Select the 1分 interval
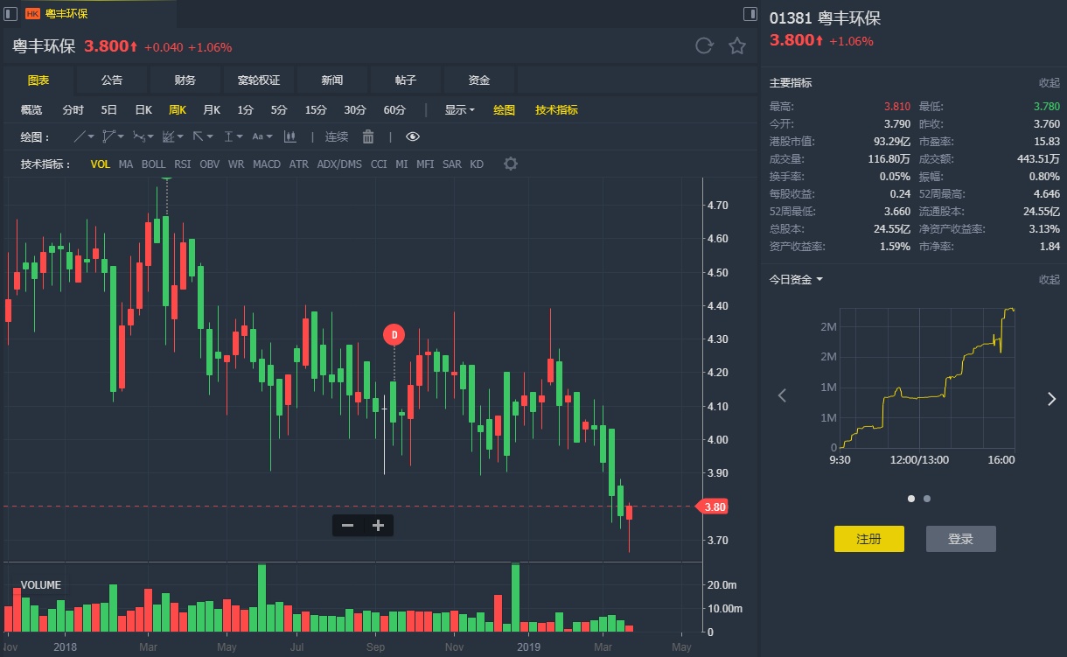Viewport: 1067px width, 657px height. 246,110
